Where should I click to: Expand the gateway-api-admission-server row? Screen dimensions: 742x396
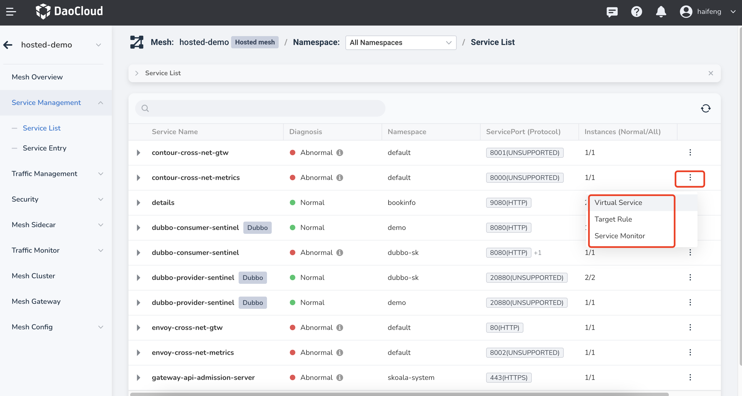point(138,378)
